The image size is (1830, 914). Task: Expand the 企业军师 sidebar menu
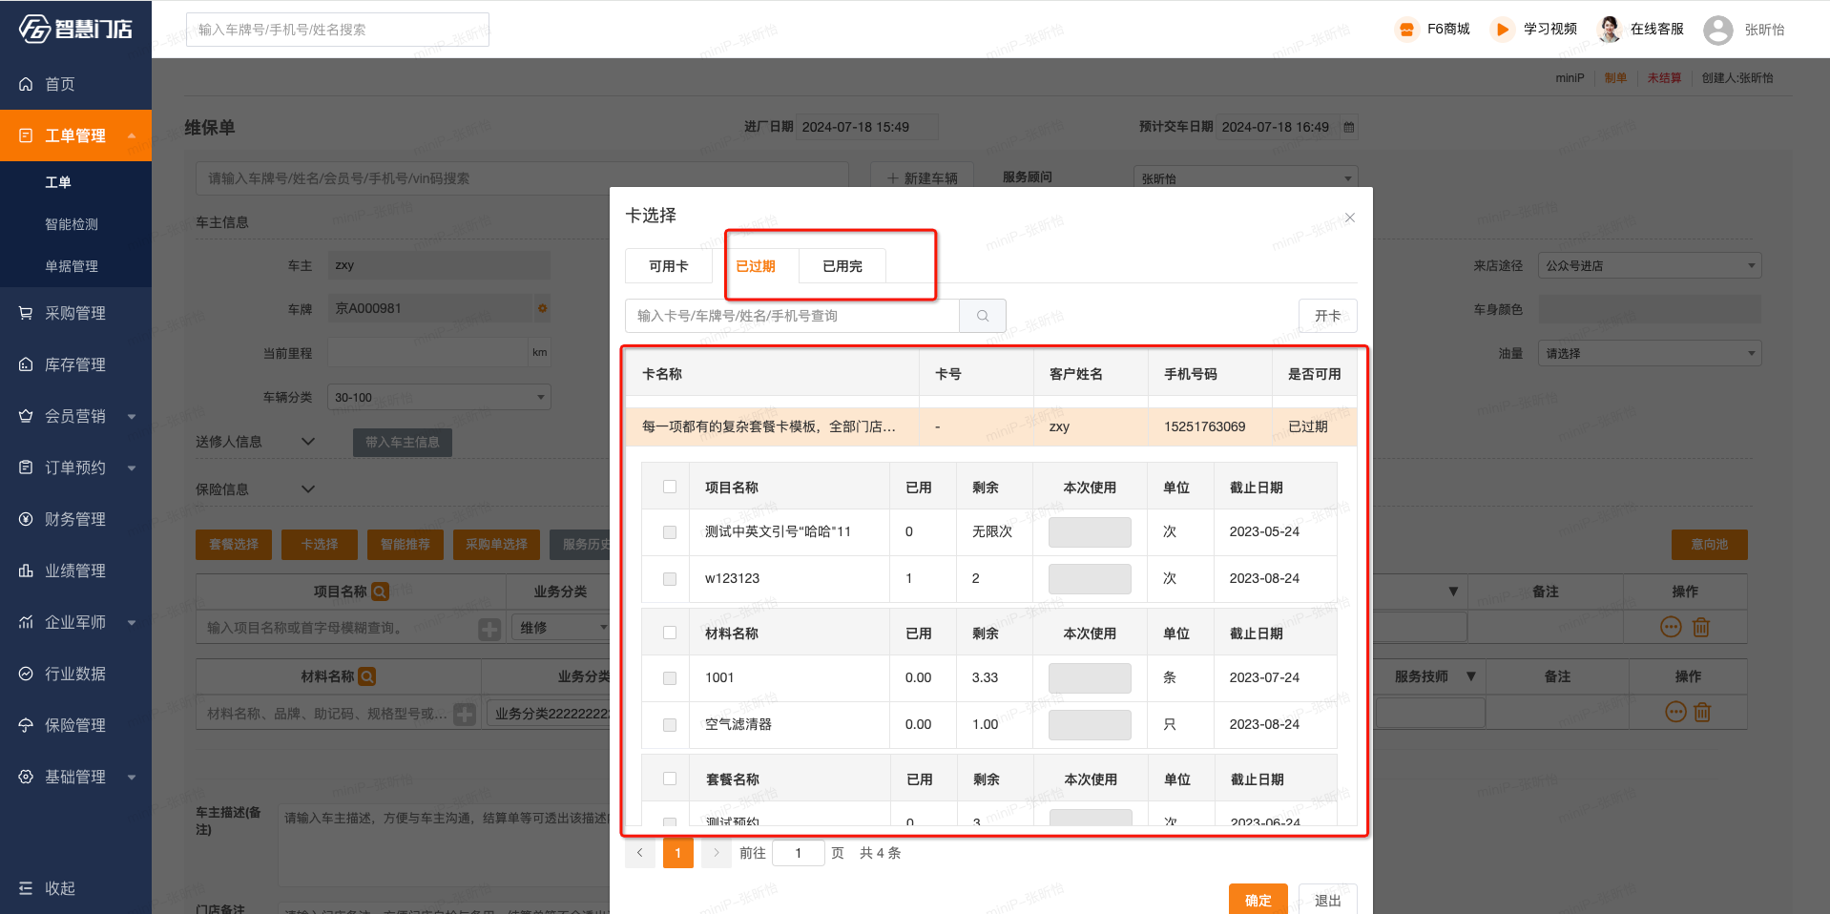(x=132, y=622)
